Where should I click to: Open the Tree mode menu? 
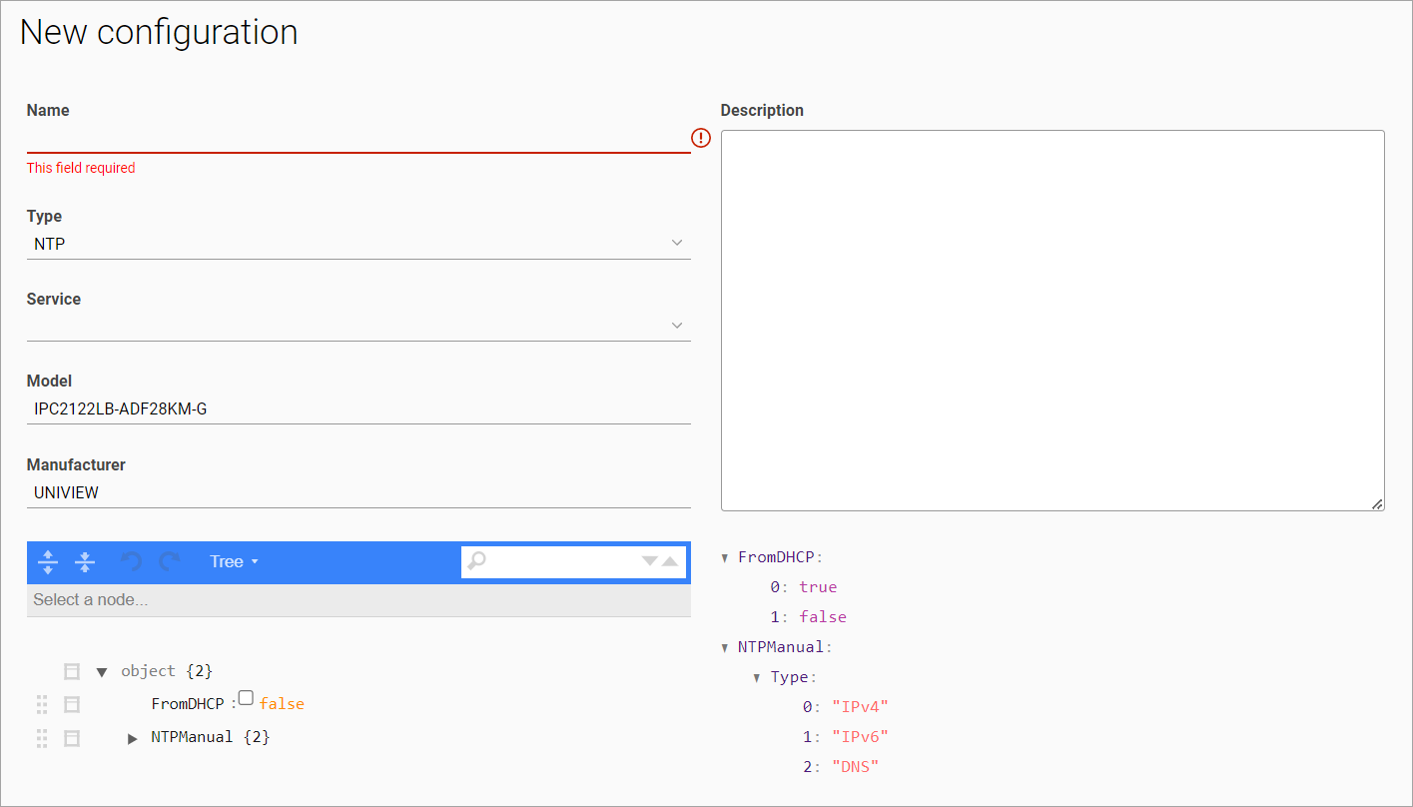pyautogui.click(x=234, y=561)
